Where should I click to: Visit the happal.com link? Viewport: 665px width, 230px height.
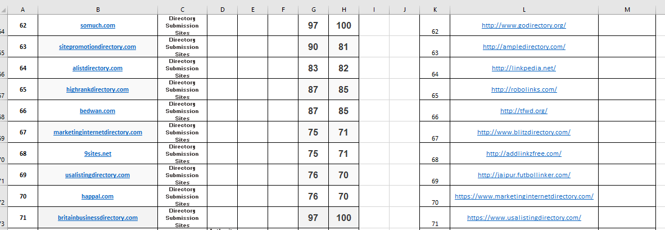pyautogui.click(x=97, y=197)
